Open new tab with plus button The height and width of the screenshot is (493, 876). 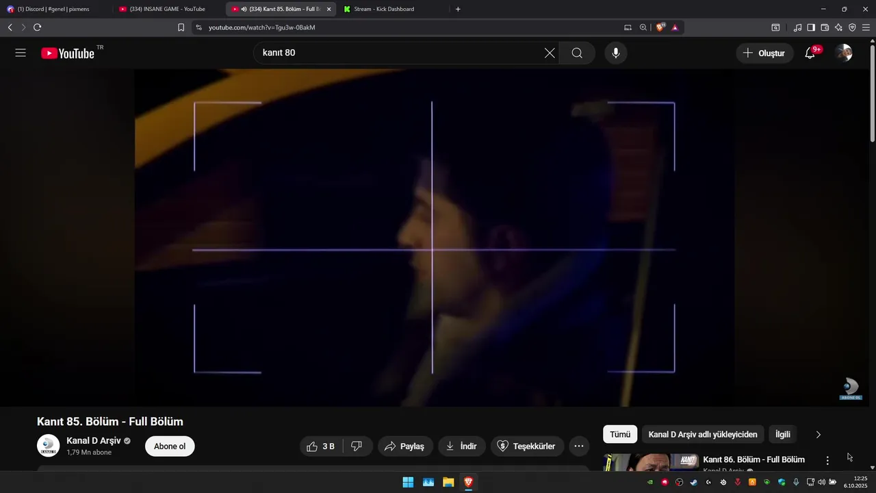tap(458, 9)
